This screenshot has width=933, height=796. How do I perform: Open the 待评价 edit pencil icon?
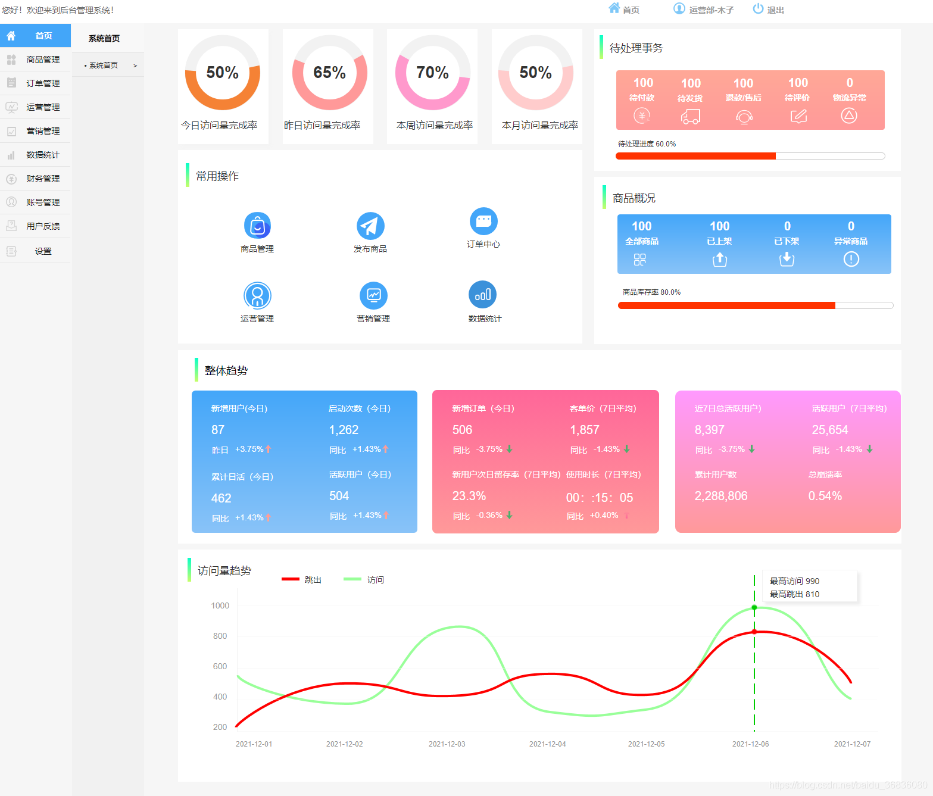point(798,116)
